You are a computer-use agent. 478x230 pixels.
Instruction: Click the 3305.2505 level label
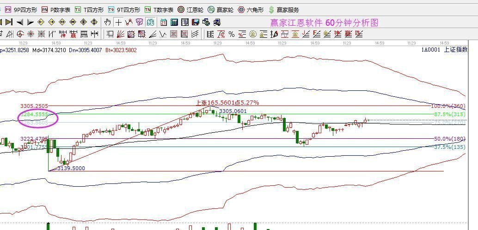[x=34, y=106]
